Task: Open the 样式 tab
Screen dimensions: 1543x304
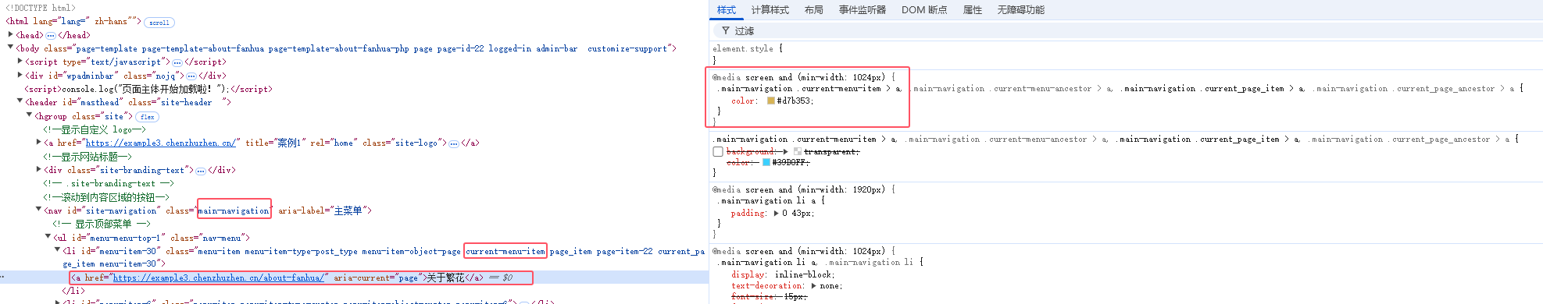Action: click(727, 10)
